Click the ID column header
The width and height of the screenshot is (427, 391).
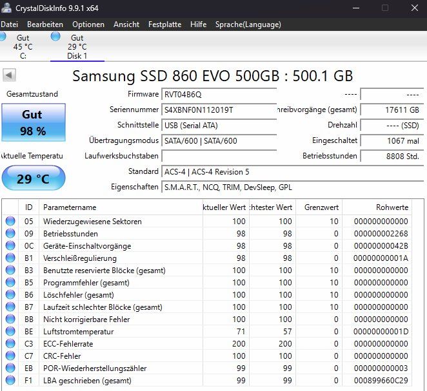[28, 207]
